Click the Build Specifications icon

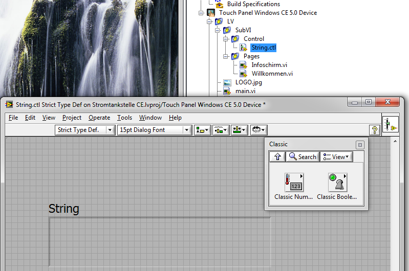pyautogui.click(x=219, y=4)
